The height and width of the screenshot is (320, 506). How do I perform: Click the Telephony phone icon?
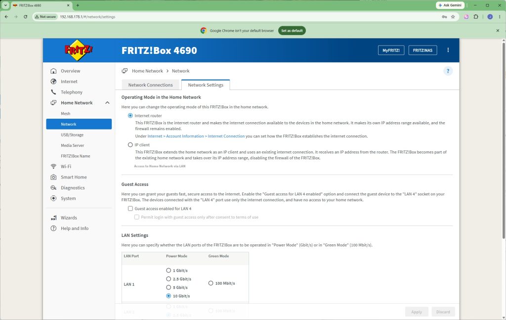53,92
